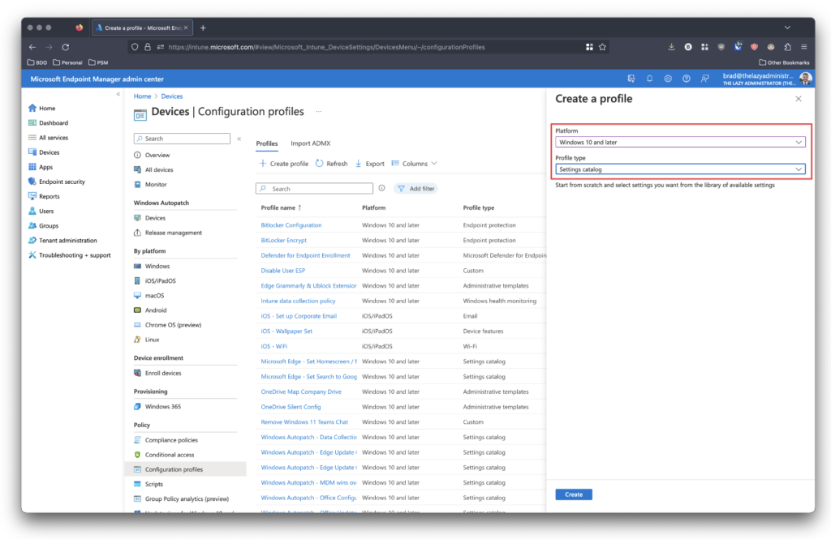Open the Apps grid icon
This screenshot has width=831, height=539.
(x=32, y=167)
